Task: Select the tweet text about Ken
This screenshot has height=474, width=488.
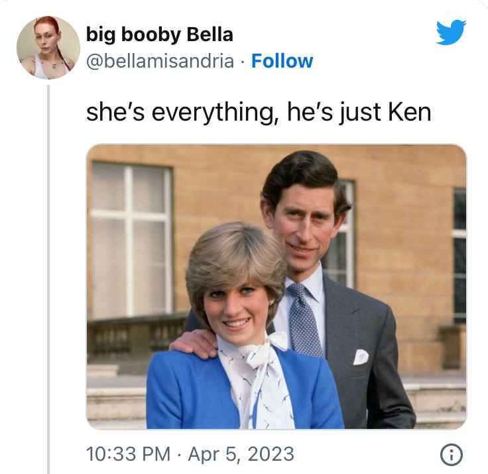Action: 259,112
